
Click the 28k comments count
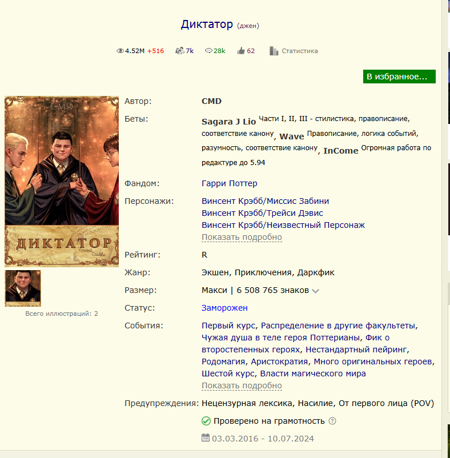219,51
